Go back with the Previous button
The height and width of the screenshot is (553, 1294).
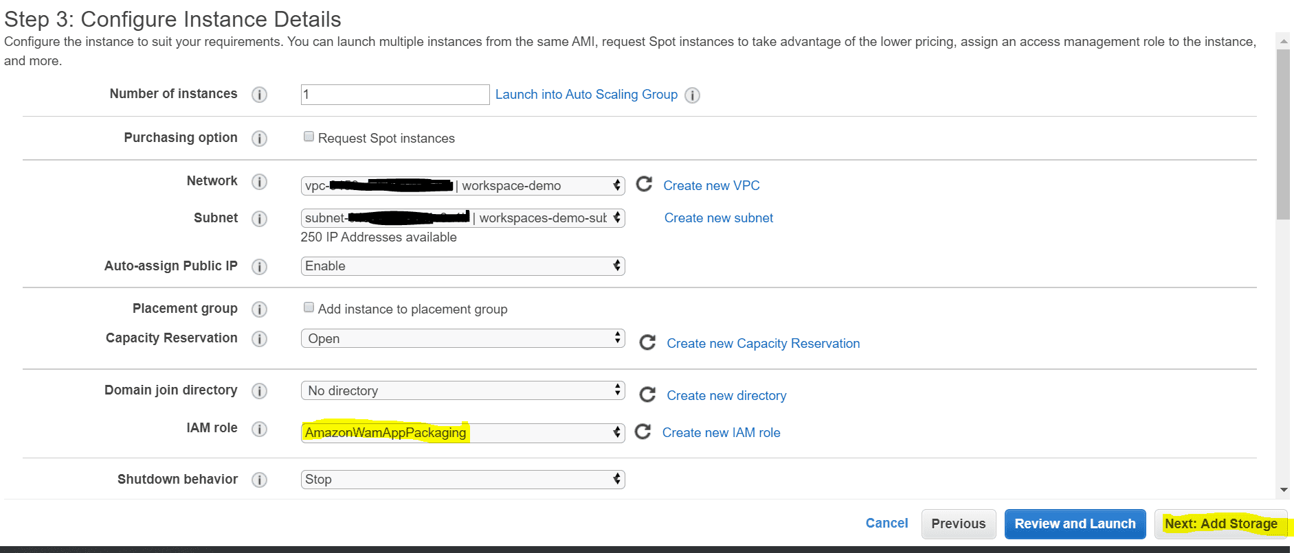click(958, 524)
